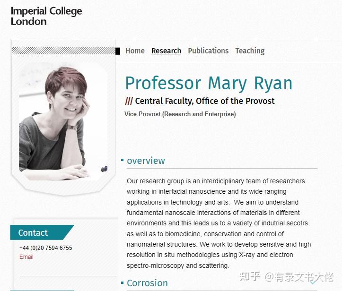Select the overview section heading

pos(146,161)
